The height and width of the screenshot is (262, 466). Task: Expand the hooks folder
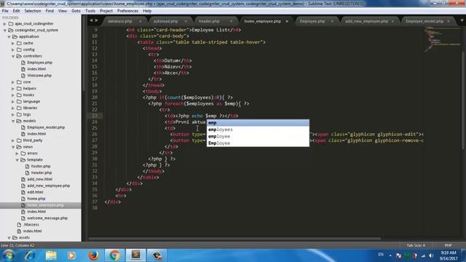13,95
